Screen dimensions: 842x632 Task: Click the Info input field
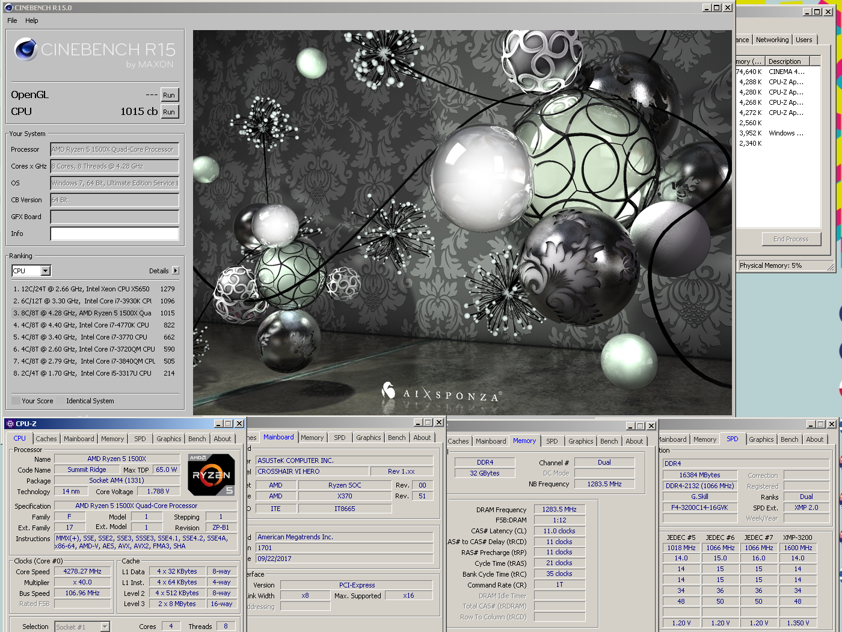(x=115, y=234)
